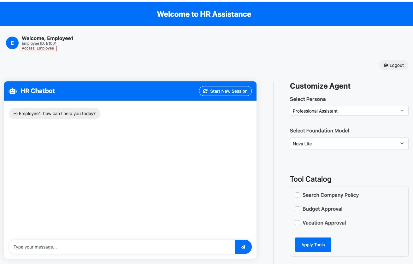
Task: Open the Select Persona dropdown
Action: [349, 111]
